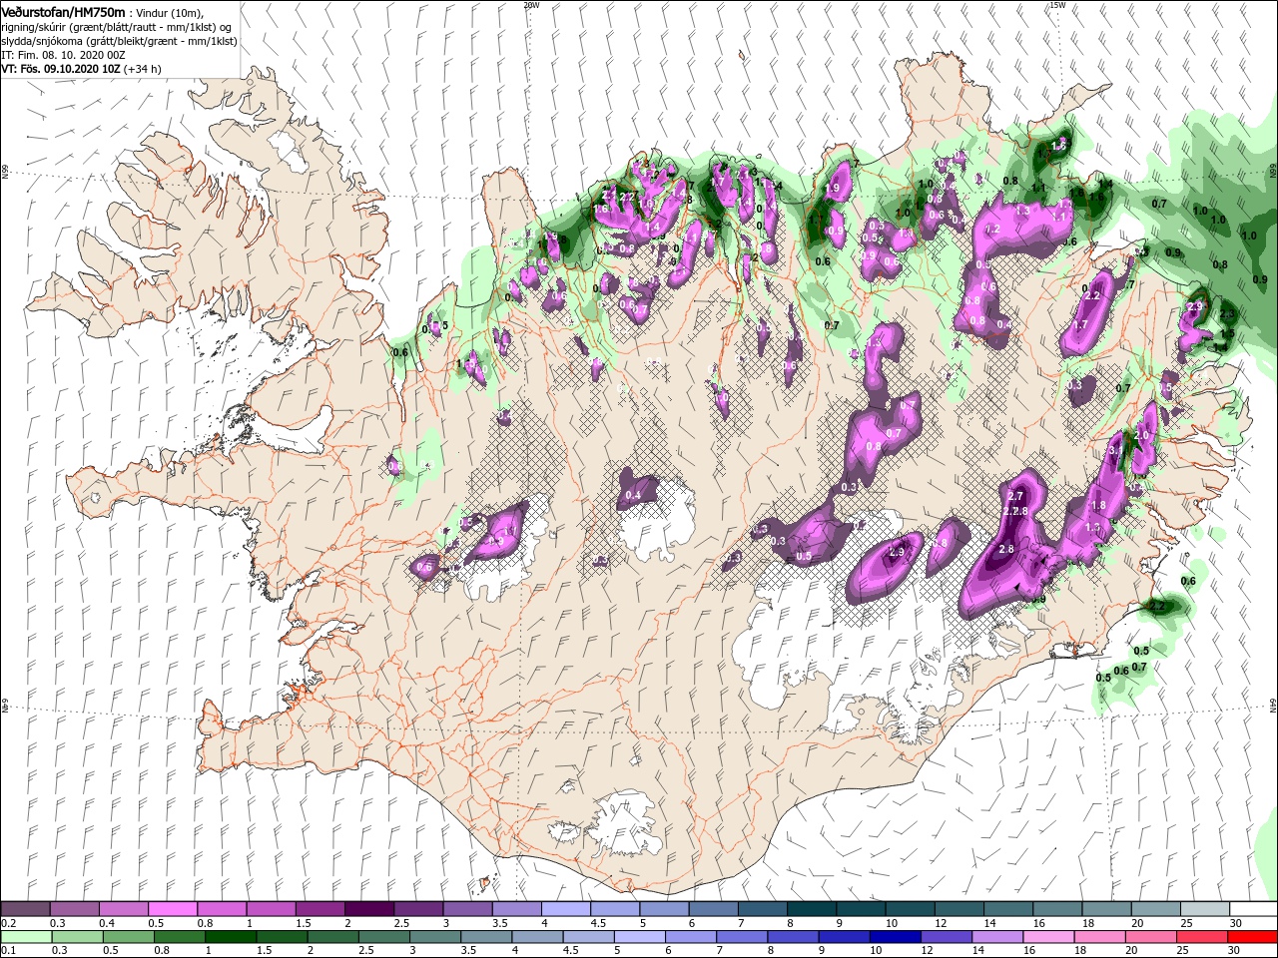Click the '(+34 h)' forecast offset text

click(143, 70)
